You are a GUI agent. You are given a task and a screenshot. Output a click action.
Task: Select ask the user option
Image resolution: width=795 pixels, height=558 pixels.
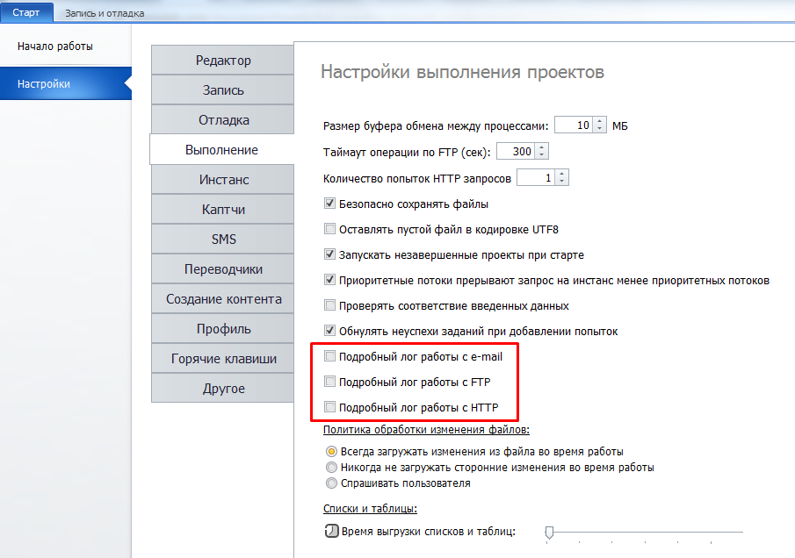click(x=331, y=483)
